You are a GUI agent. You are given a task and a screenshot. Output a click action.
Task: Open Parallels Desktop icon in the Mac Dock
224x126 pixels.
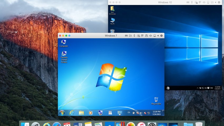coord(120,124)
